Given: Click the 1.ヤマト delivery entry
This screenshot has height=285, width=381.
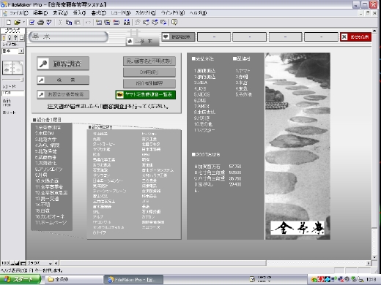Looking at the screenshot, I should [x=243, y=71].
